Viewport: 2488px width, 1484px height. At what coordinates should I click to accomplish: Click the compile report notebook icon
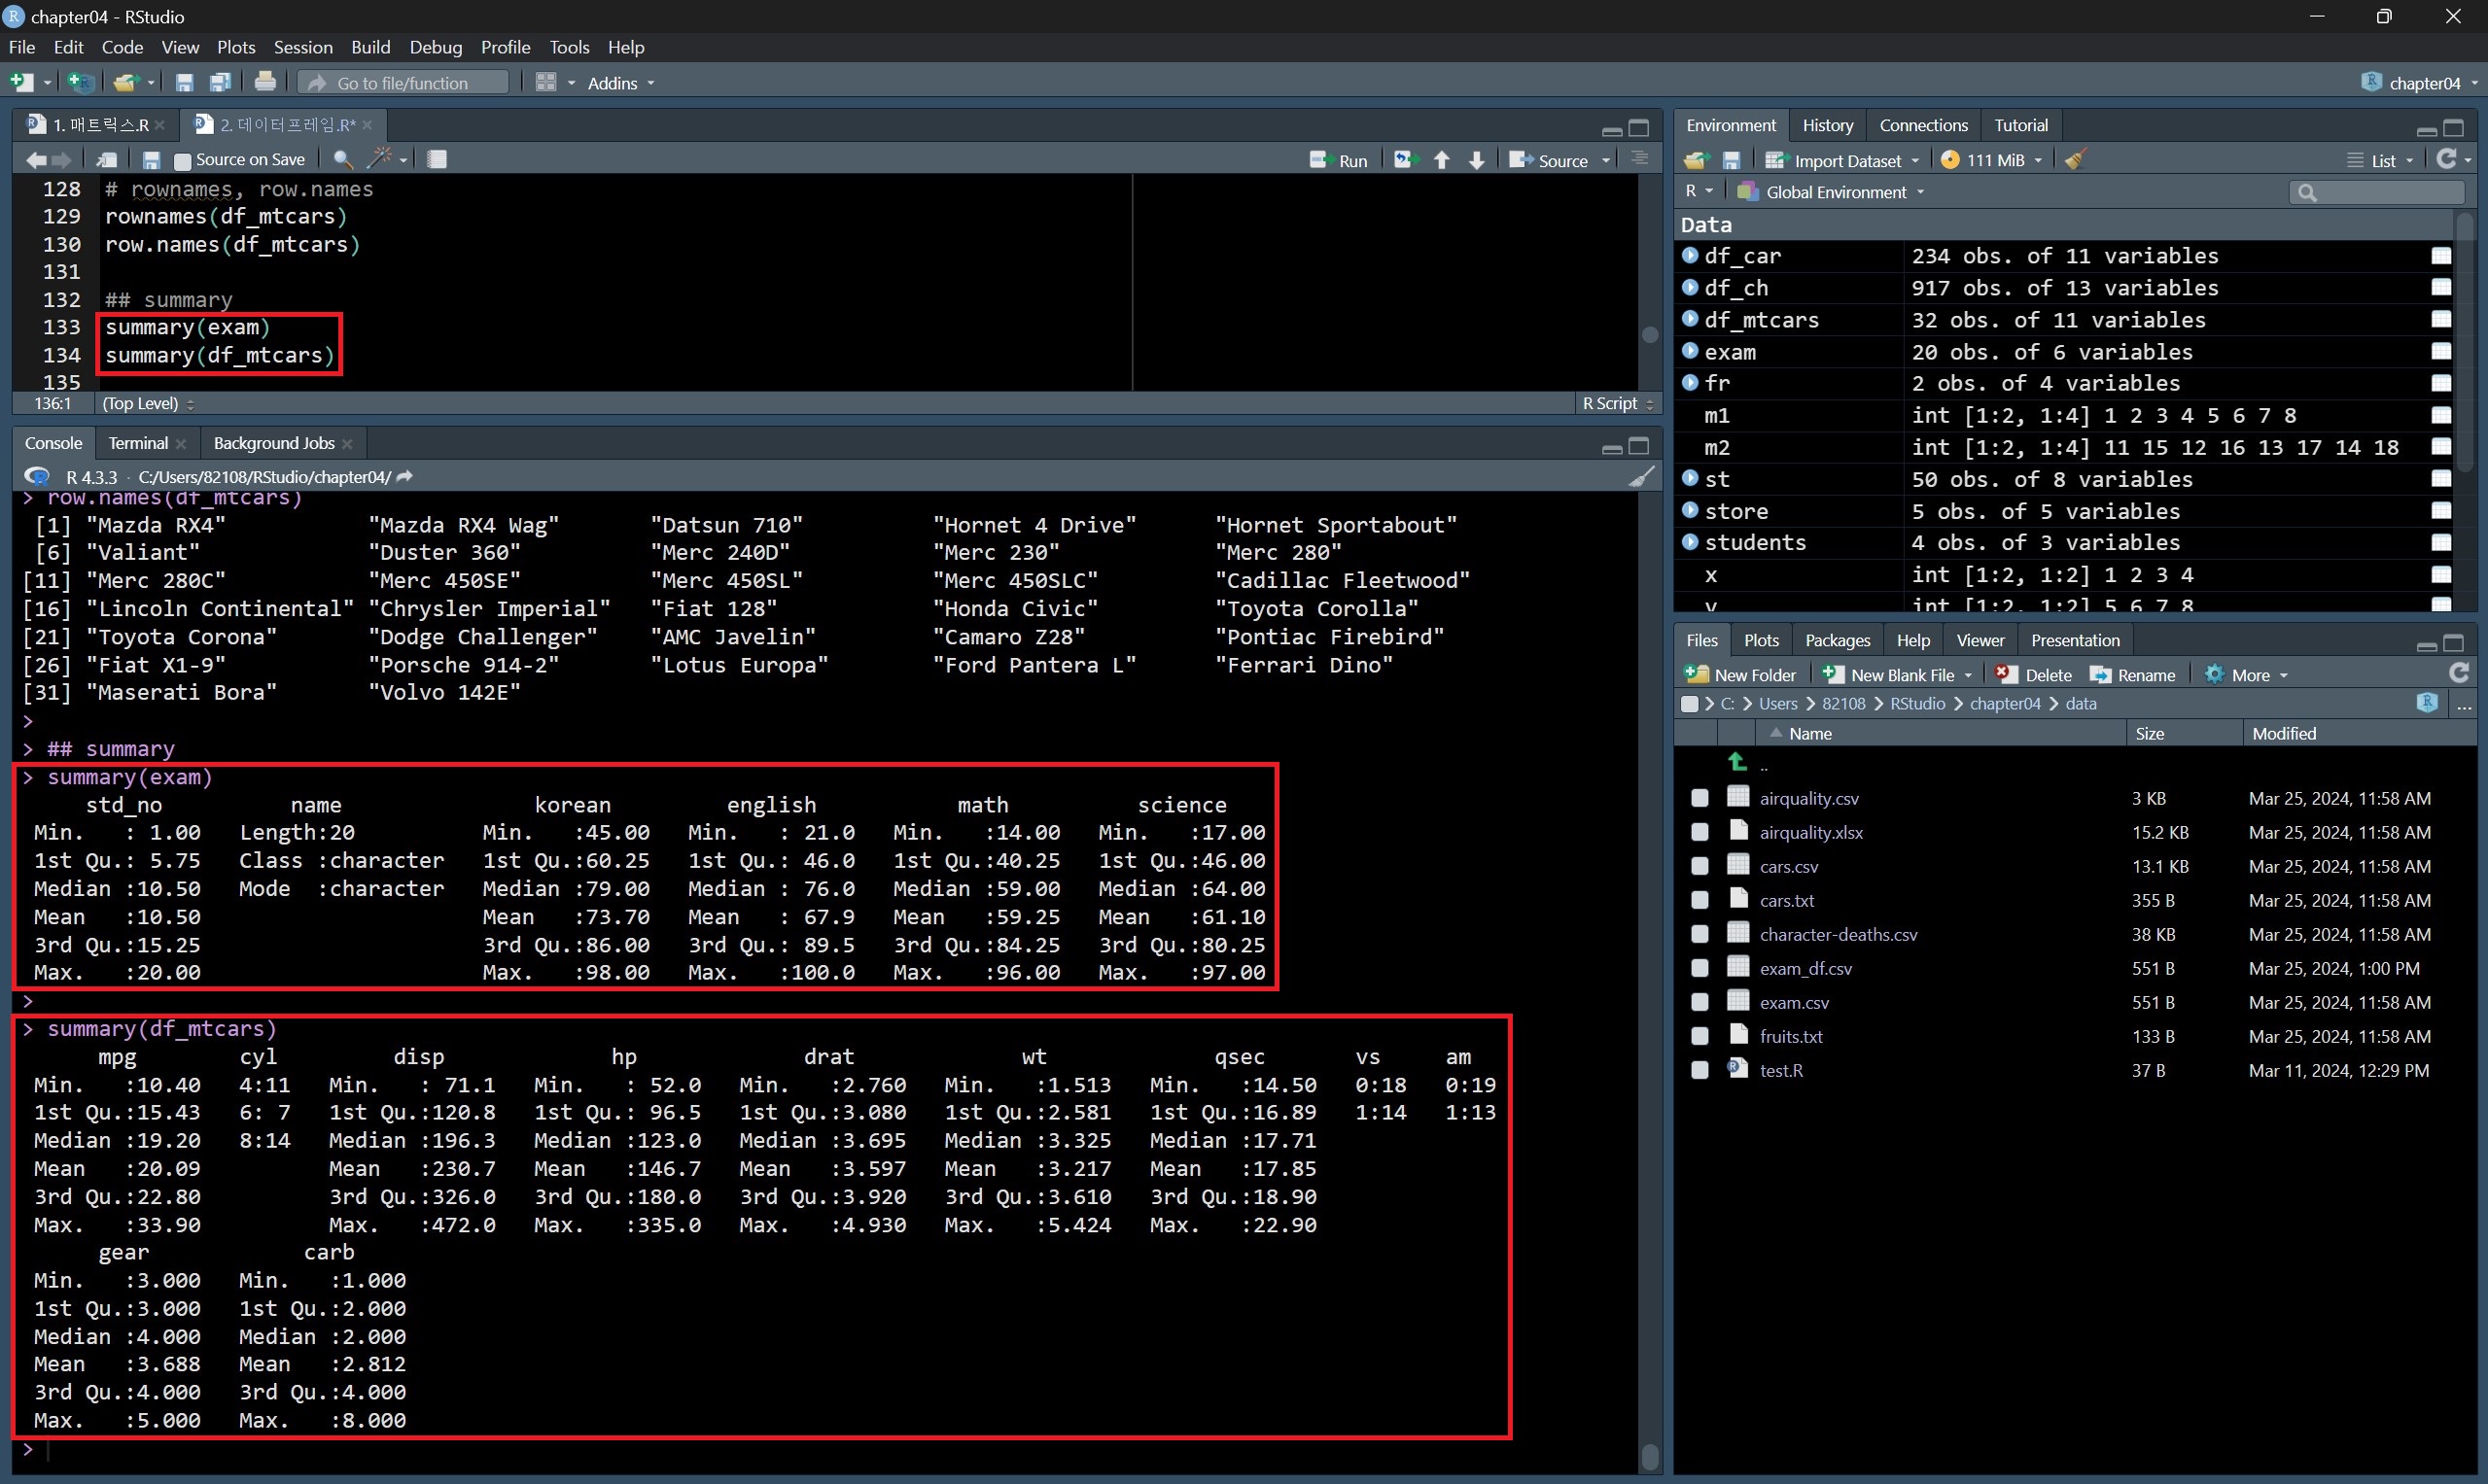point(438,159)
